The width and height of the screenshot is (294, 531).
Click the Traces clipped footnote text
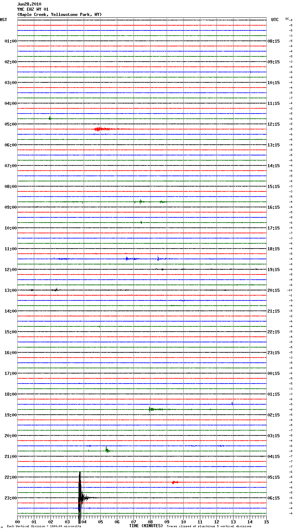(209, 526)
